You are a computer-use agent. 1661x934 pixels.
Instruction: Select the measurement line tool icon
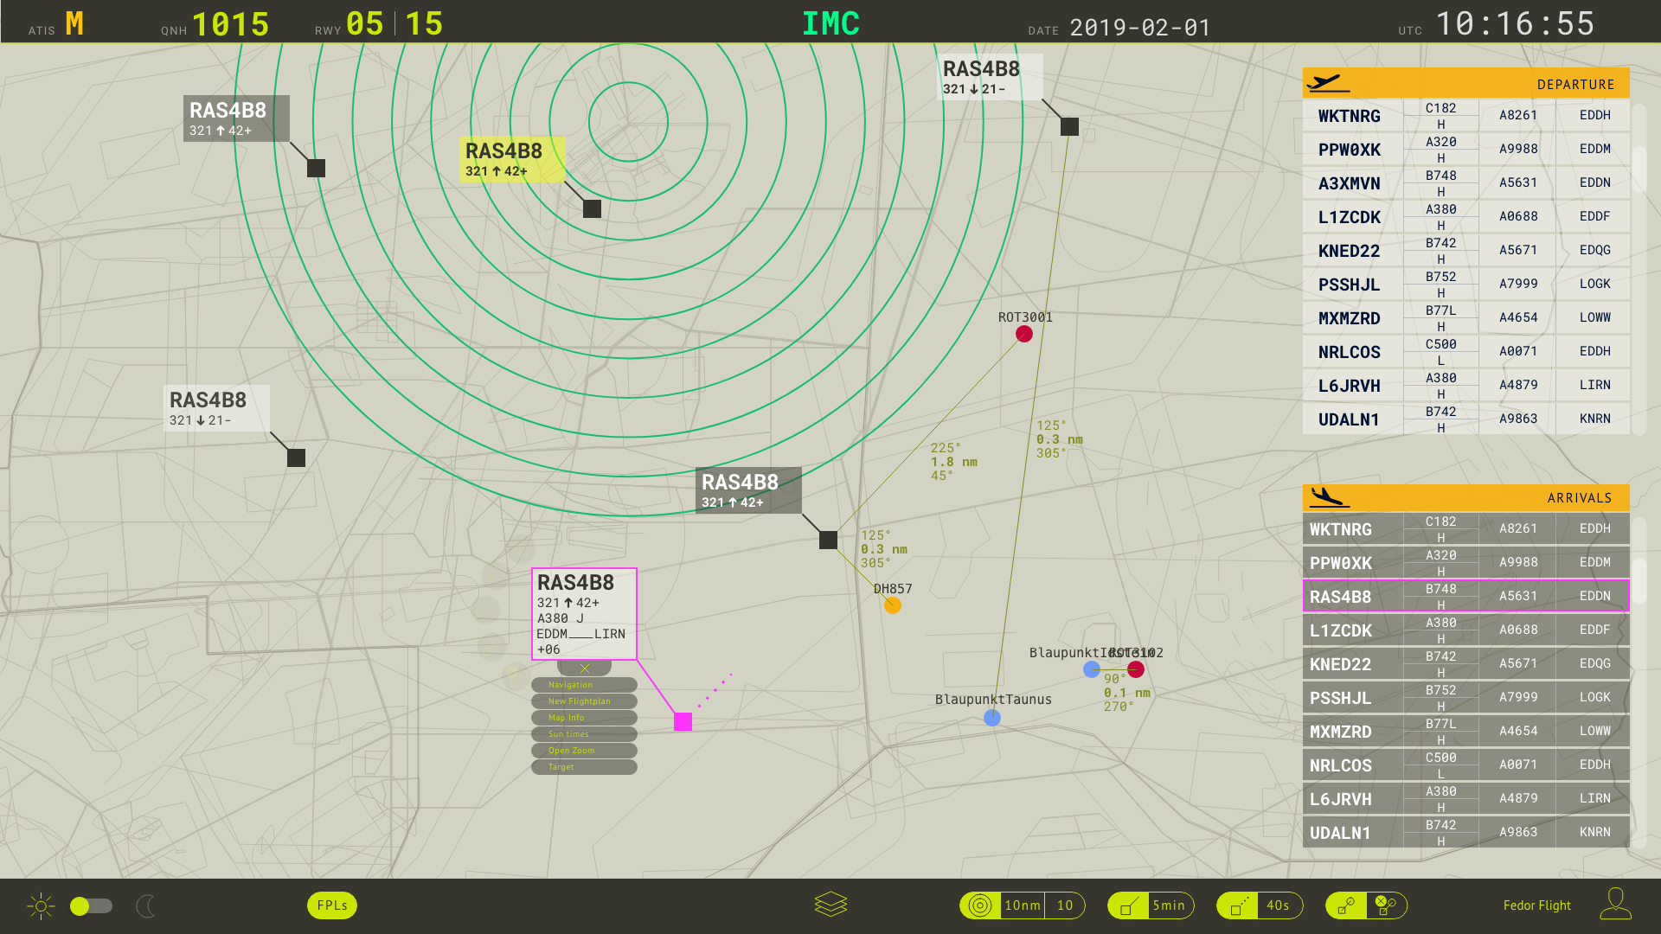(1346, 905)
